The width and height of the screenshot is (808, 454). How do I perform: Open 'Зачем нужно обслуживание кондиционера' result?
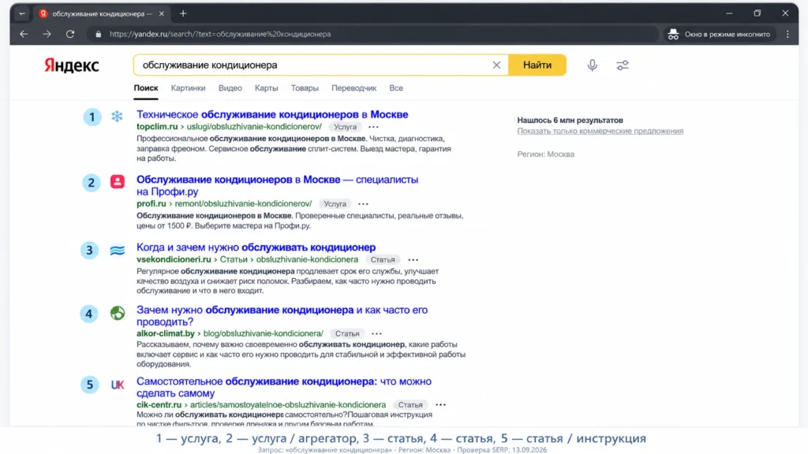[x=282, y=315]
